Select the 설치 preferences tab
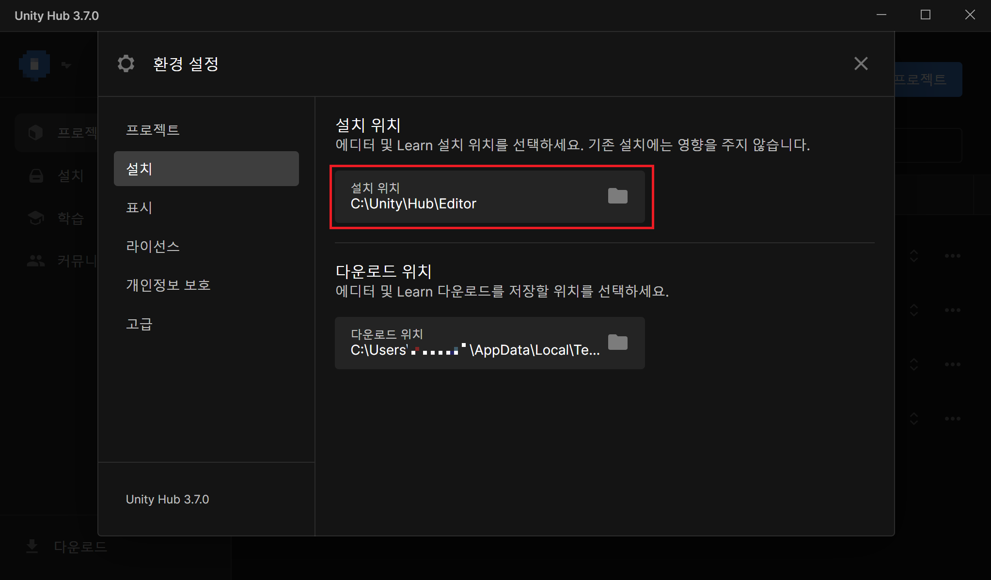991x580 pixels. click(x=206, y=169)
